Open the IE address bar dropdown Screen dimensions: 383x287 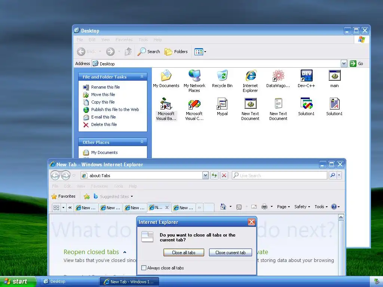(x=205, y=175)
